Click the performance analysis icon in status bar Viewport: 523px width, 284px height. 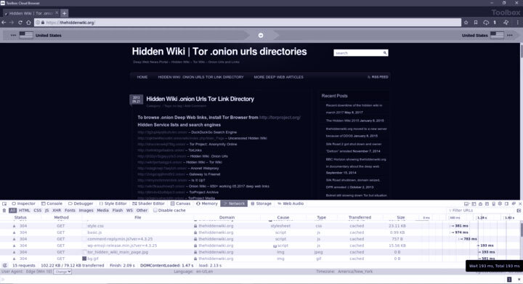(4, 265)
